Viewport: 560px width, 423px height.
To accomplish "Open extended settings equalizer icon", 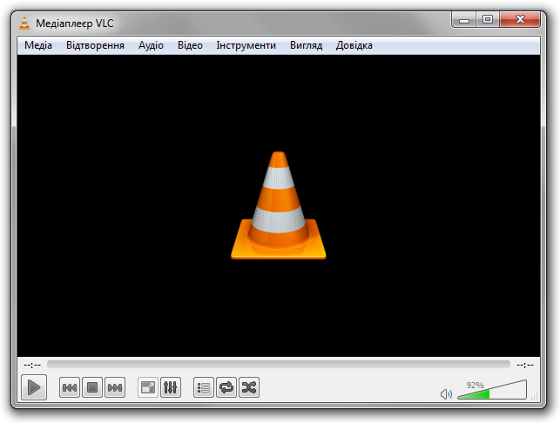I will click(171, 387).
